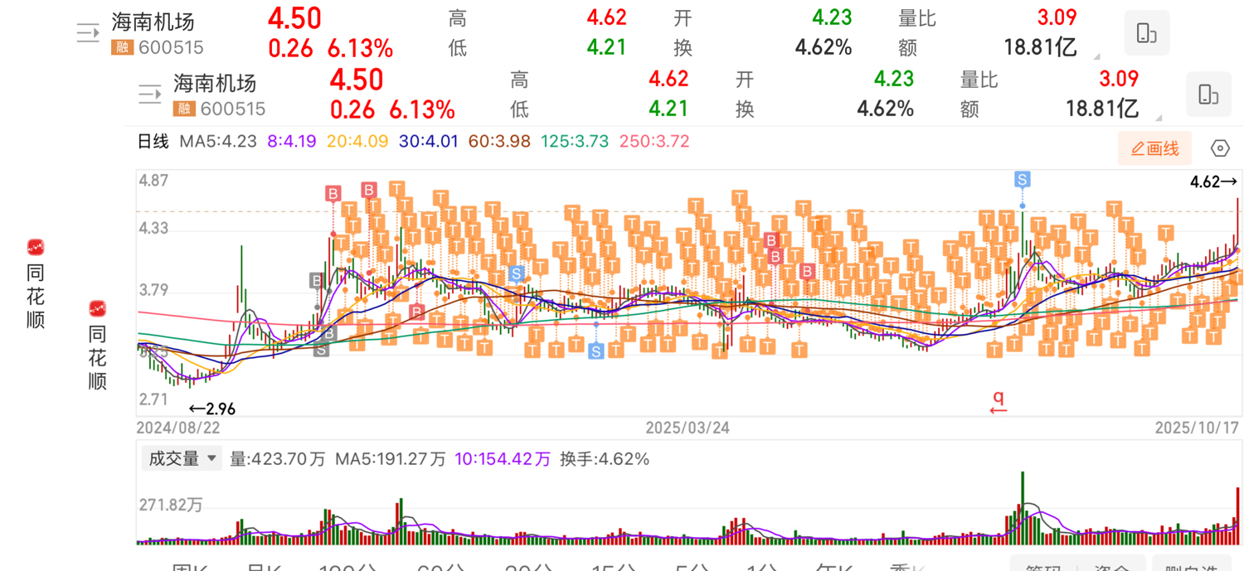The image size is (1244, 571).
Task: Tap the tallest green volume bar
Action: (x=1023, y=507)
